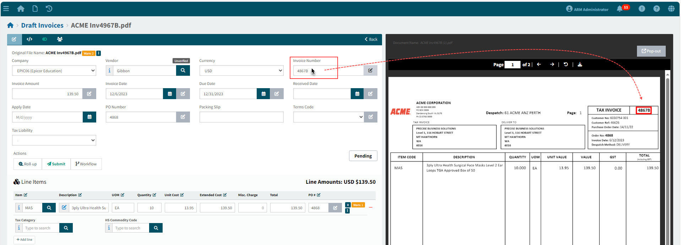The width and height of the screenshot is (681, 245).
Task: Click into the Packing Slip field
Action: (x=241, y=117)
